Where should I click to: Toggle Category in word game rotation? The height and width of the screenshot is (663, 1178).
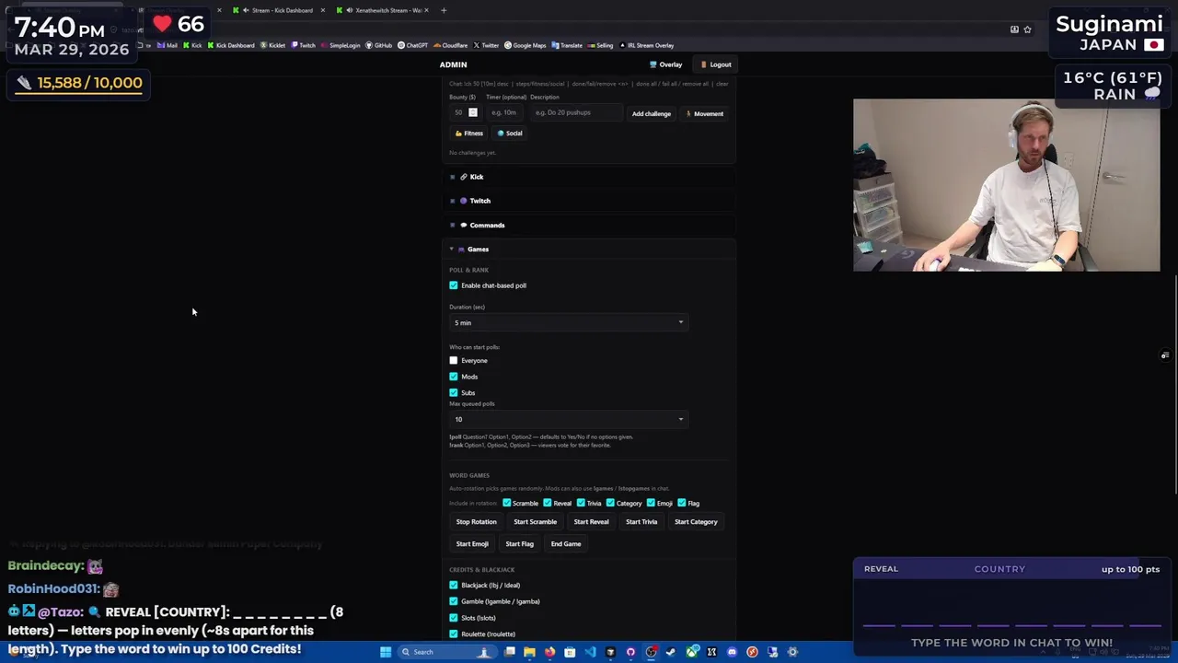pos(610,503)
